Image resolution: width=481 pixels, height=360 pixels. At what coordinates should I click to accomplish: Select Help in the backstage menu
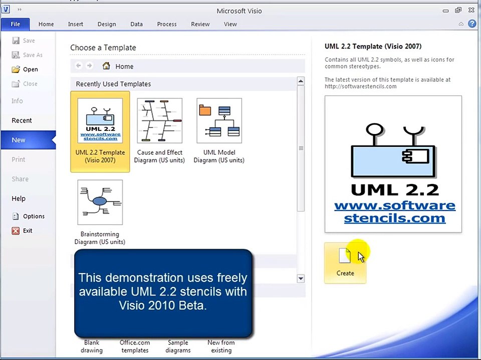click(x=19, y=198)
